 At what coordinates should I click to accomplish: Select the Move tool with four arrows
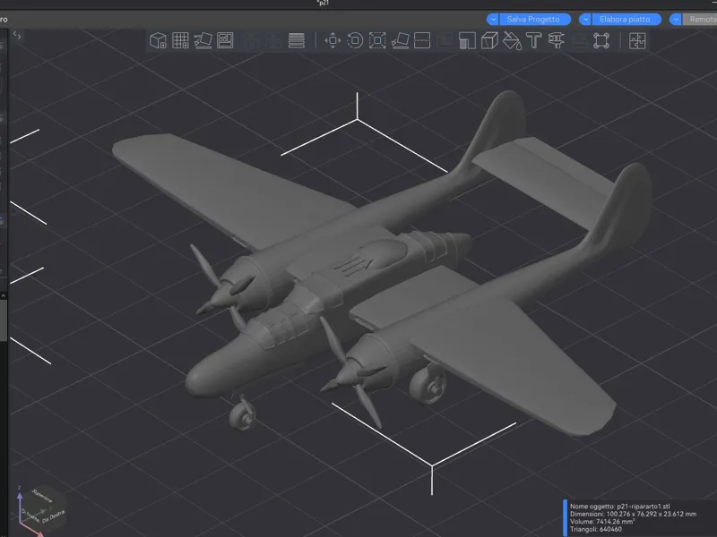point(333,40)
